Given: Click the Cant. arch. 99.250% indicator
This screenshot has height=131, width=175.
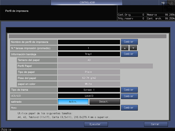Looking at the screenshot, I should 161,19.
